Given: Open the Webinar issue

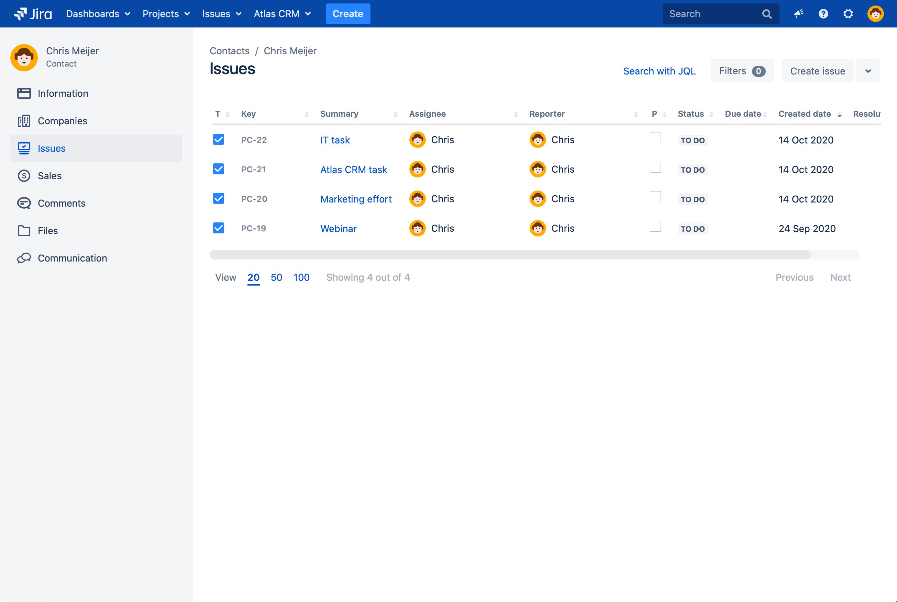Looking at the screenshot, I should [338, 228].
